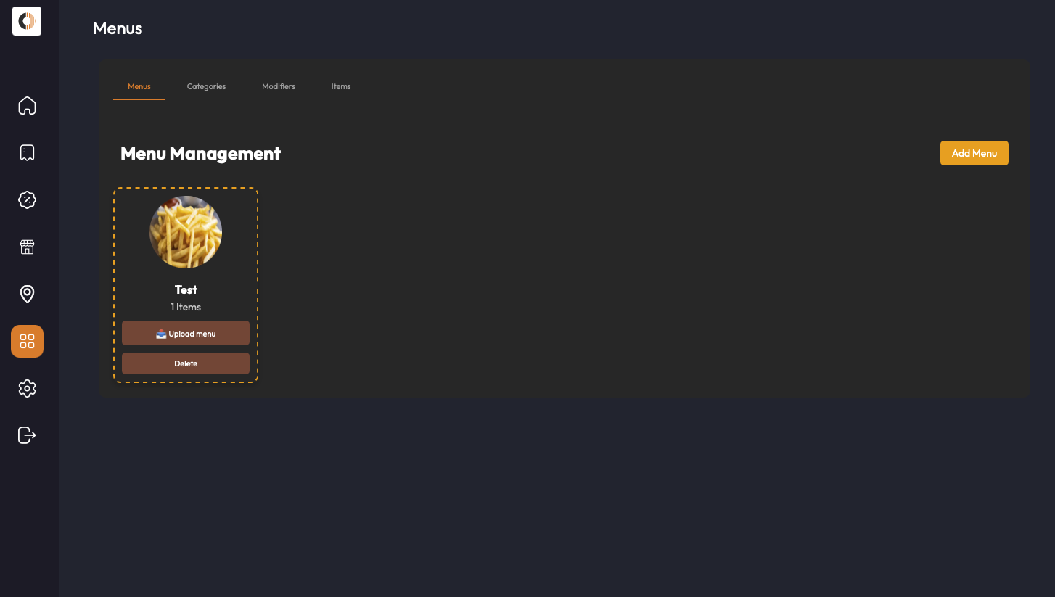Switch to the Modifiers tab
This screenshot has height=597, width=1055.
tap(279, 86)
